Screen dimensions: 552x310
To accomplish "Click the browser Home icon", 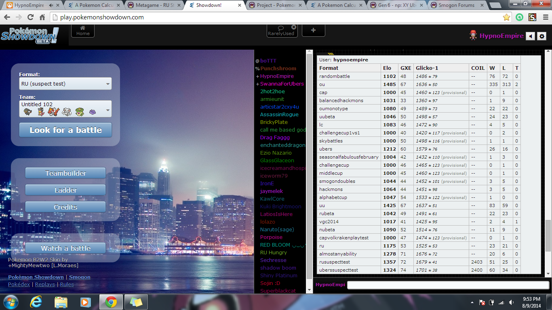I will (x=42, y=17).
